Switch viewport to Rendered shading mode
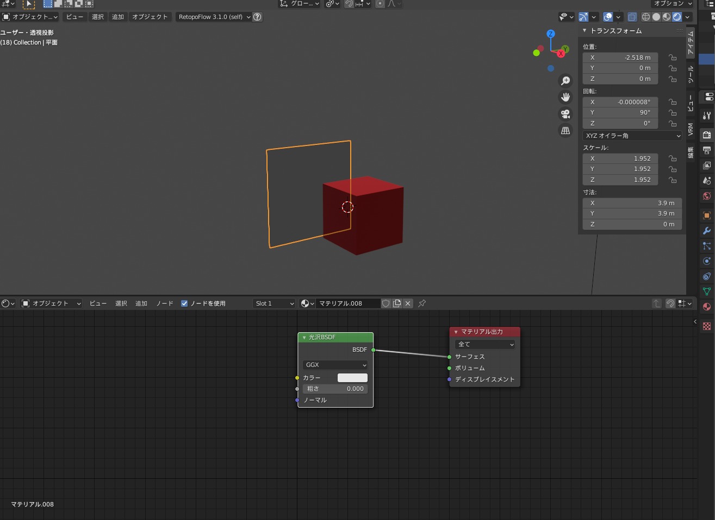 (x=677, y=17)
